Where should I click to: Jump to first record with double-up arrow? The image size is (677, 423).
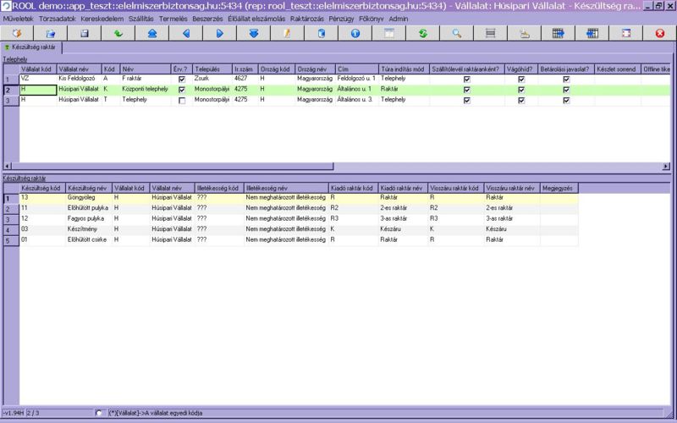tap(151, 33)
